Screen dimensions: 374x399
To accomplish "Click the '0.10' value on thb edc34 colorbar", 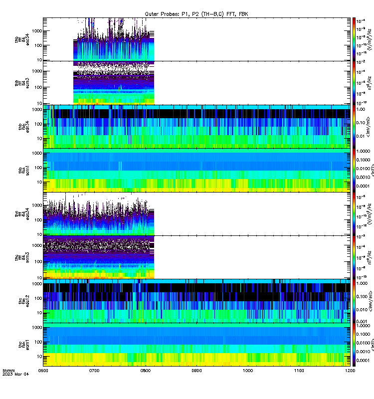I will click(x=361, y=123).
